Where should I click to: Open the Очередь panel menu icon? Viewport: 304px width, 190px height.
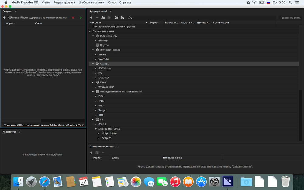coord(16,12)
